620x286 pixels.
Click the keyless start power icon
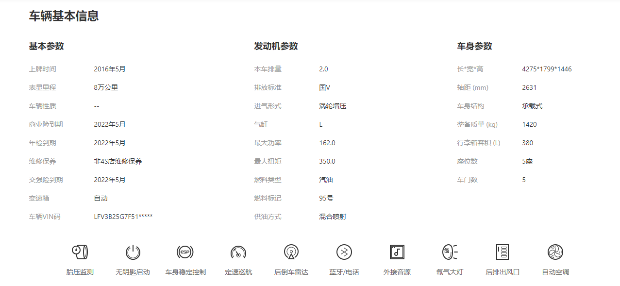(133, 252)
